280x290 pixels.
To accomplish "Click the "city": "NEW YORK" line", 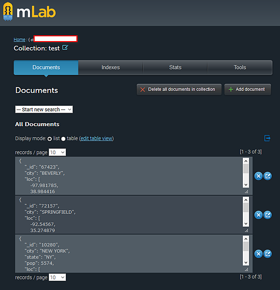I will [47, 251].
